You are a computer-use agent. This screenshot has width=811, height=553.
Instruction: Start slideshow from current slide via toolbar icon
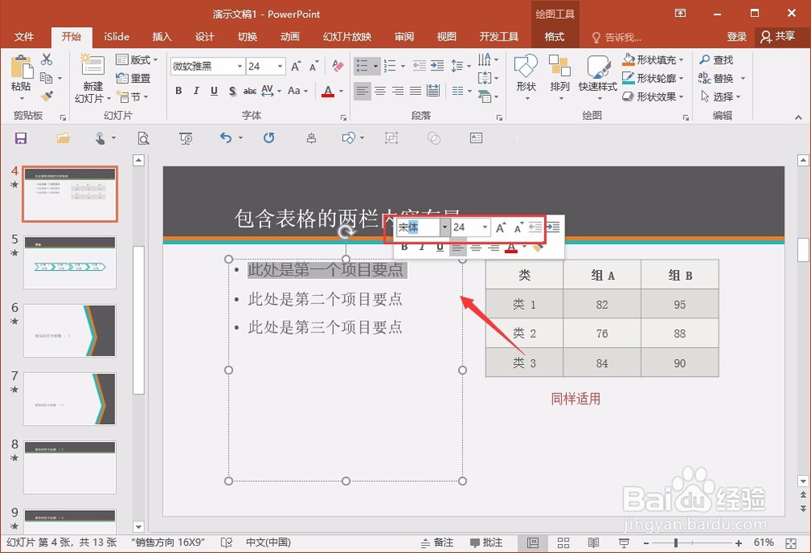(x=186, y=138)
